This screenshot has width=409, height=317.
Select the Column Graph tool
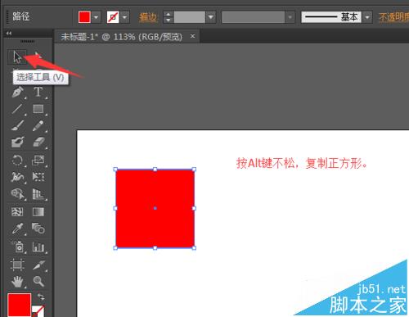pos(38,247)
